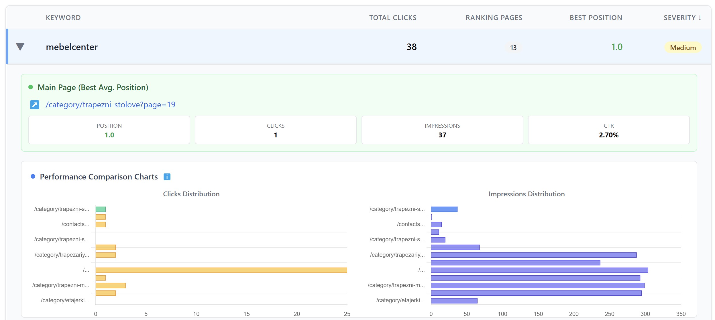Expand the /category/trapezni-m... chart row label
This screenshot has height=320, width=715.
click(60, 285)
